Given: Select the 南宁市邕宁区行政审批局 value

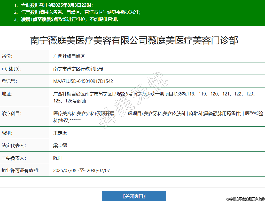Looking at the screenshot, I should [78, 69].
